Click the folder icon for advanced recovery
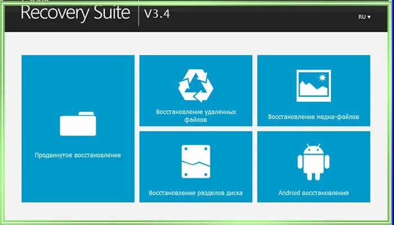The image size is (394, 225). pyautogui.click(x=78, y=124)
